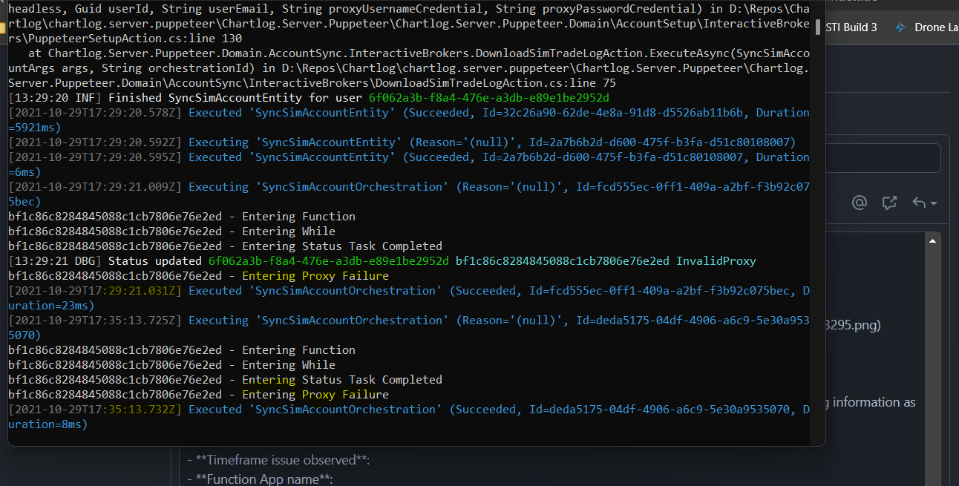The width and height of the screenshot is (959, 486).
Task: Click the cross-reference issue icon
Action: tap(889, 203)
